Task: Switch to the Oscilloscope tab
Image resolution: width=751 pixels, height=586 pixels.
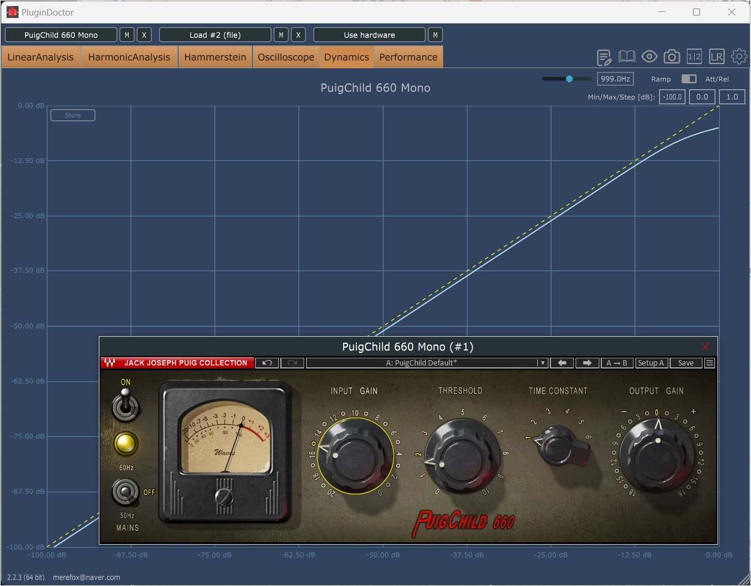Action: coord(286,58)
